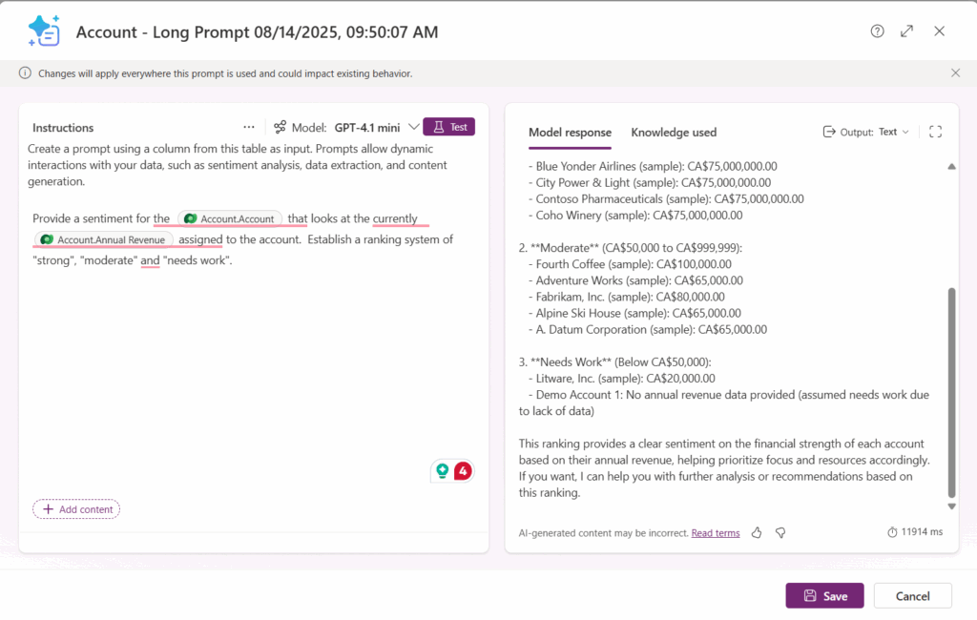
Task: Click the scroll up arrow in response
Action: pos(951,166)
